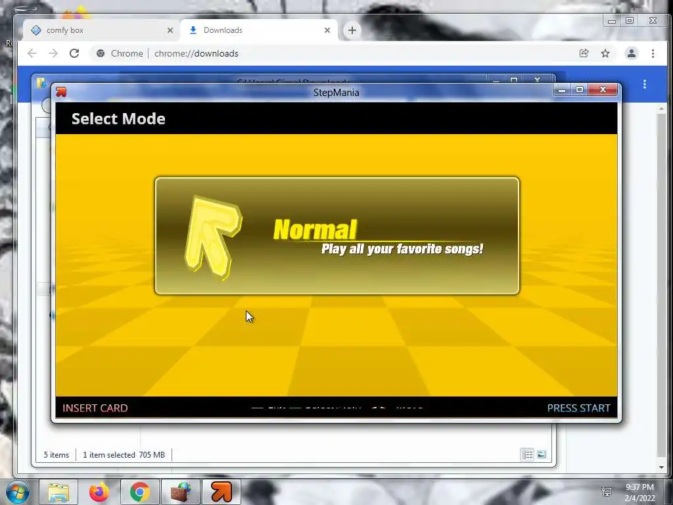The height and width of the screenshot is (505, 673).
Task: Click PRESS START text in StepMania footer
Action: [578, 408]
